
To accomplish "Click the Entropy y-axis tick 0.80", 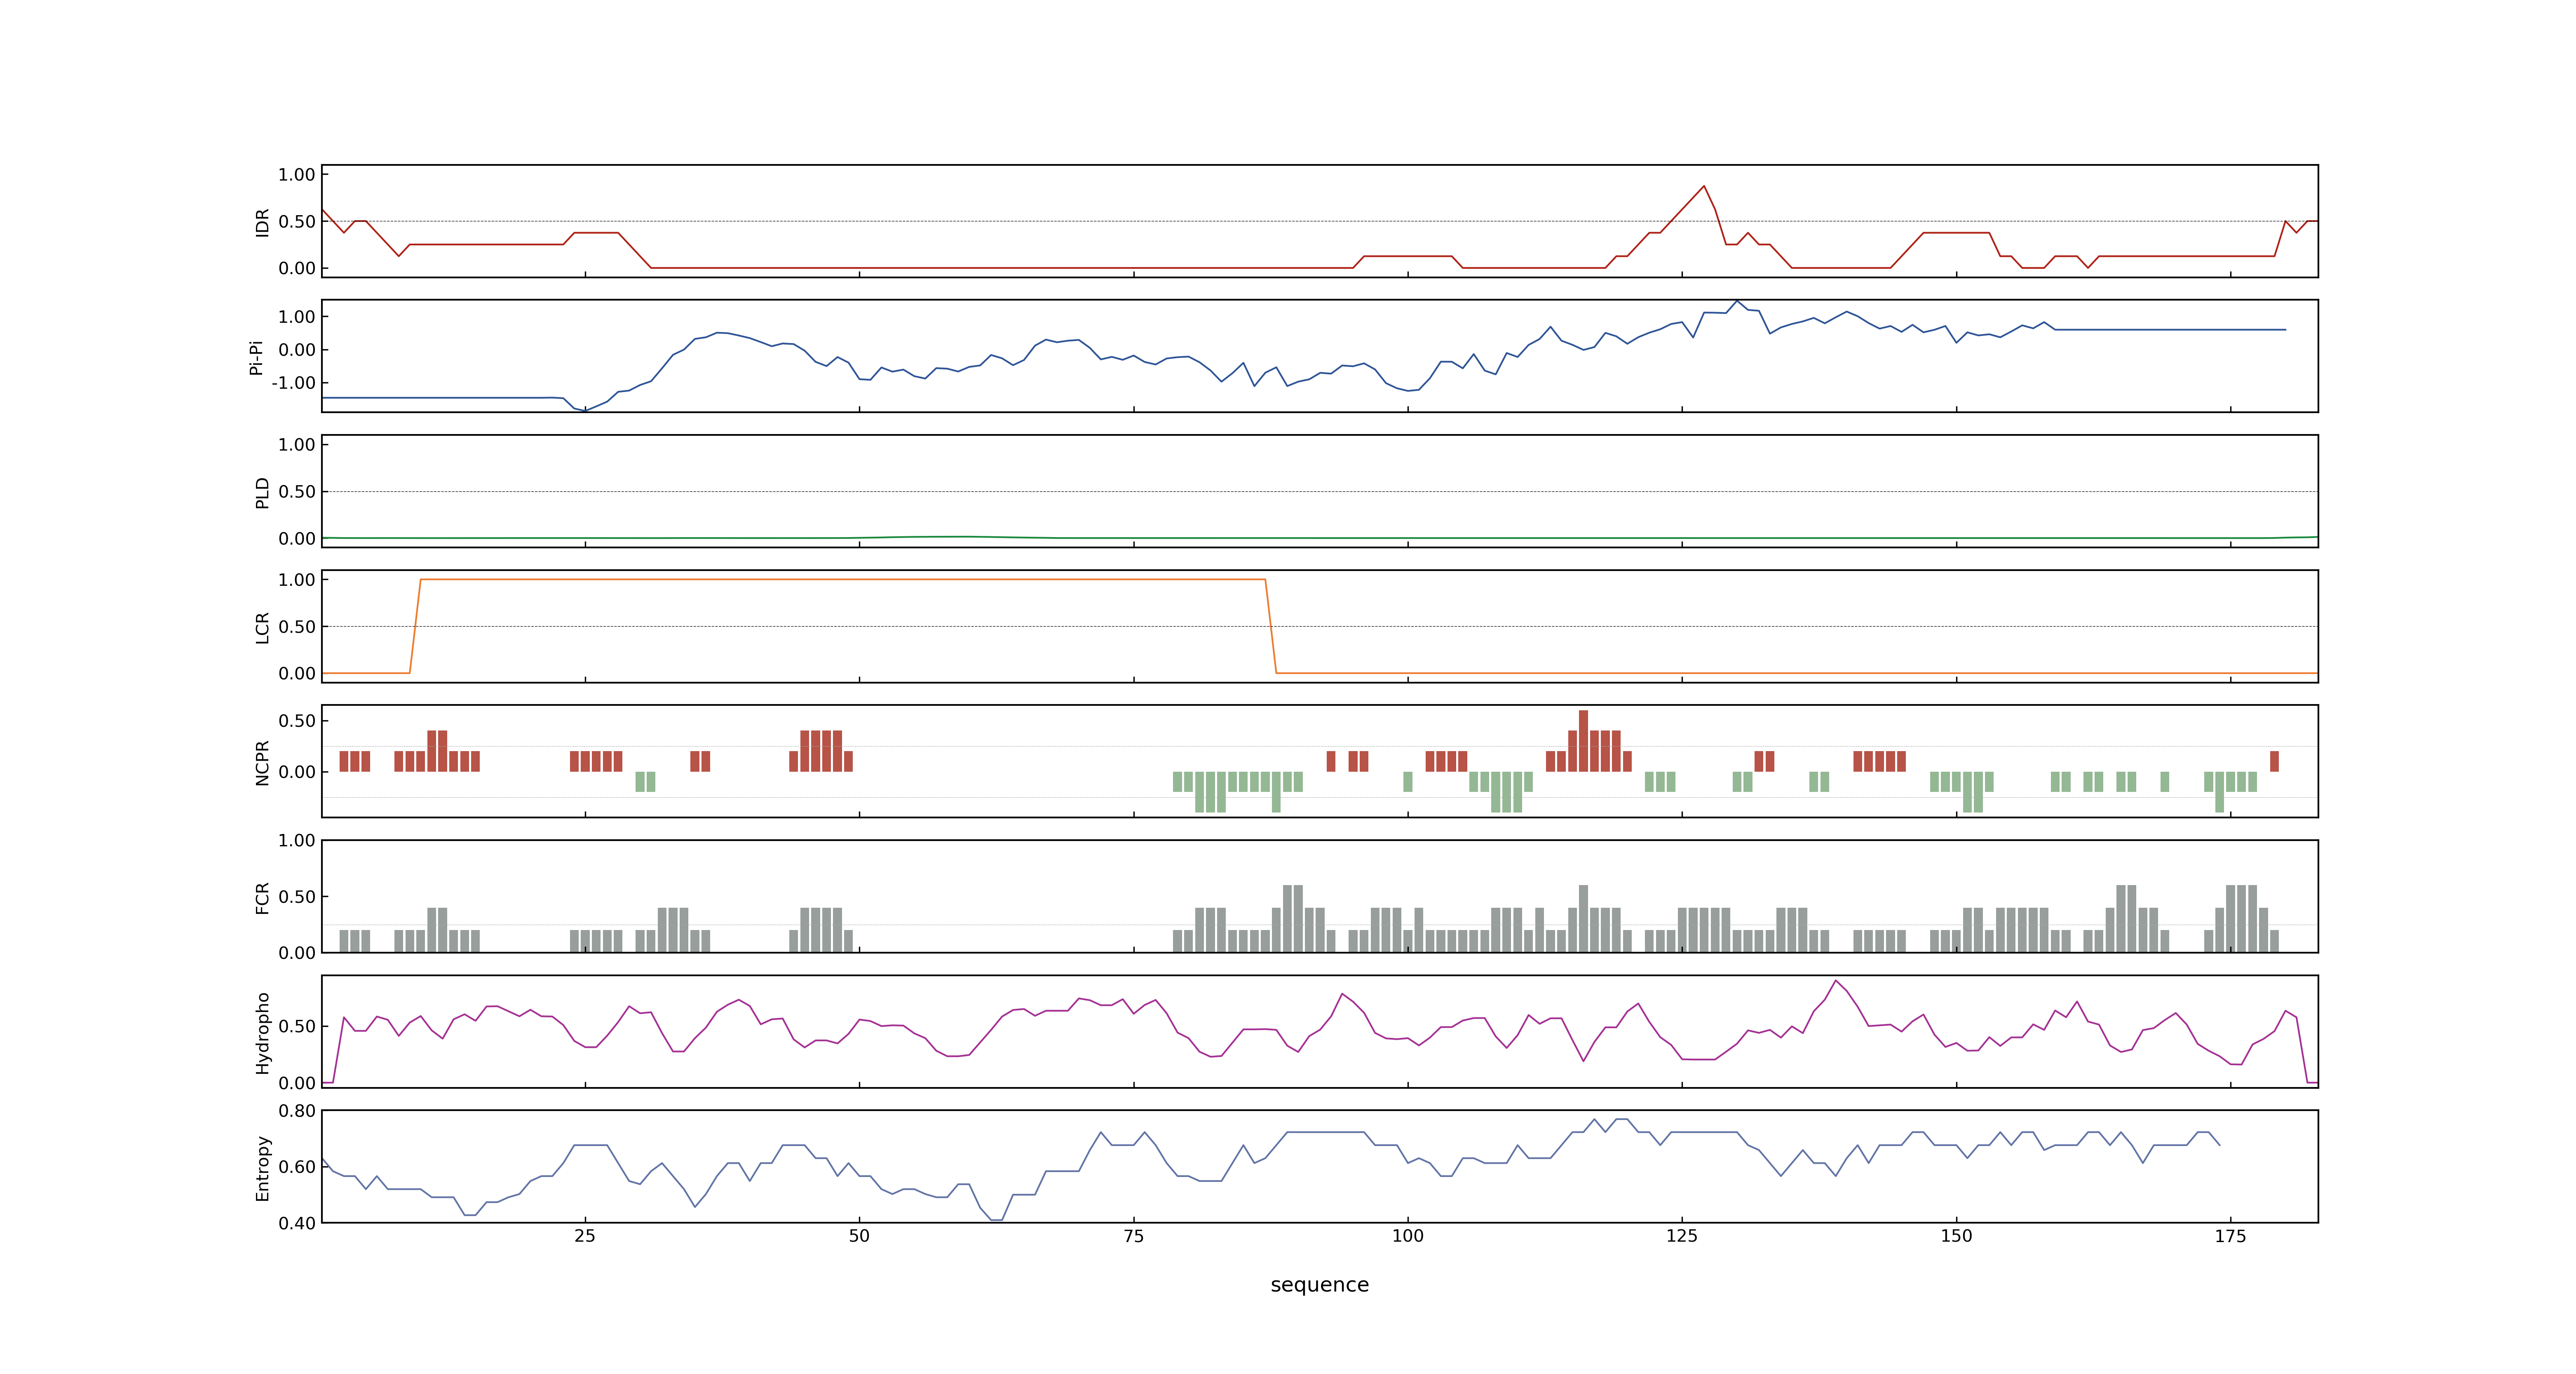I will point(297,1111).
